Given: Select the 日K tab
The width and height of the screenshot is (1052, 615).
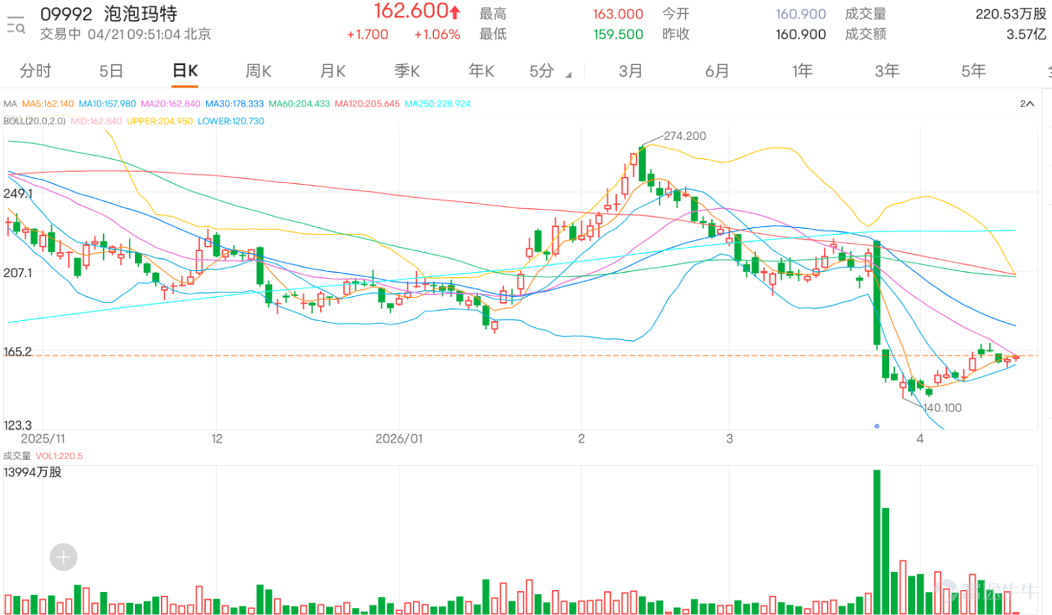Looking at the screenshot, I should point(185,71).
